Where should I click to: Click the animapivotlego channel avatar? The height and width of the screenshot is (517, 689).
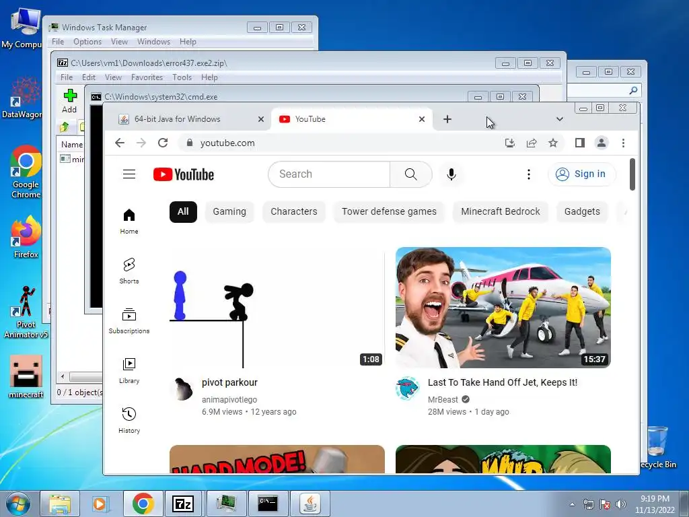[182, 388]
